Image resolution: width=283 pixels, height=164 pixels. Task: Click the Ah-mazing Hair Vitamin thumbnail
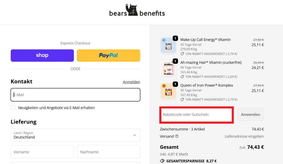click(168, 68)
